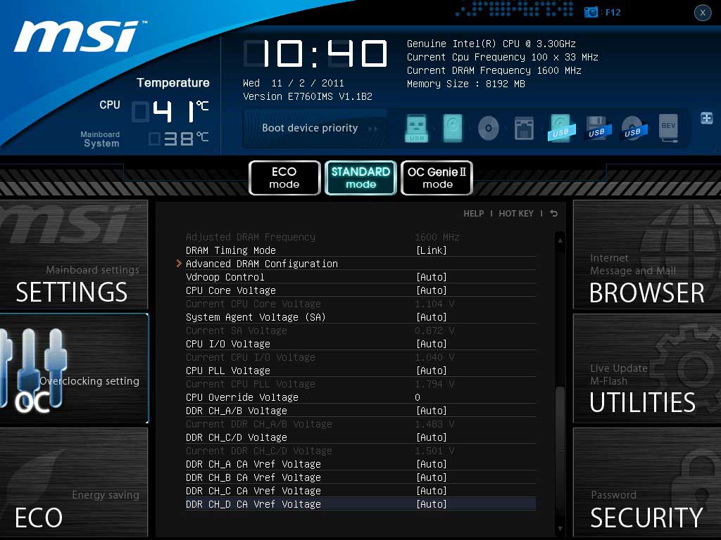Click the Current CPU Core Voltage row

(360, 304)
